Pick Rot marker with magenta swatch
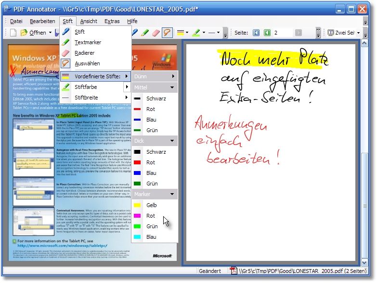This screenshot has height=283, width=377. tap(155, 216)
